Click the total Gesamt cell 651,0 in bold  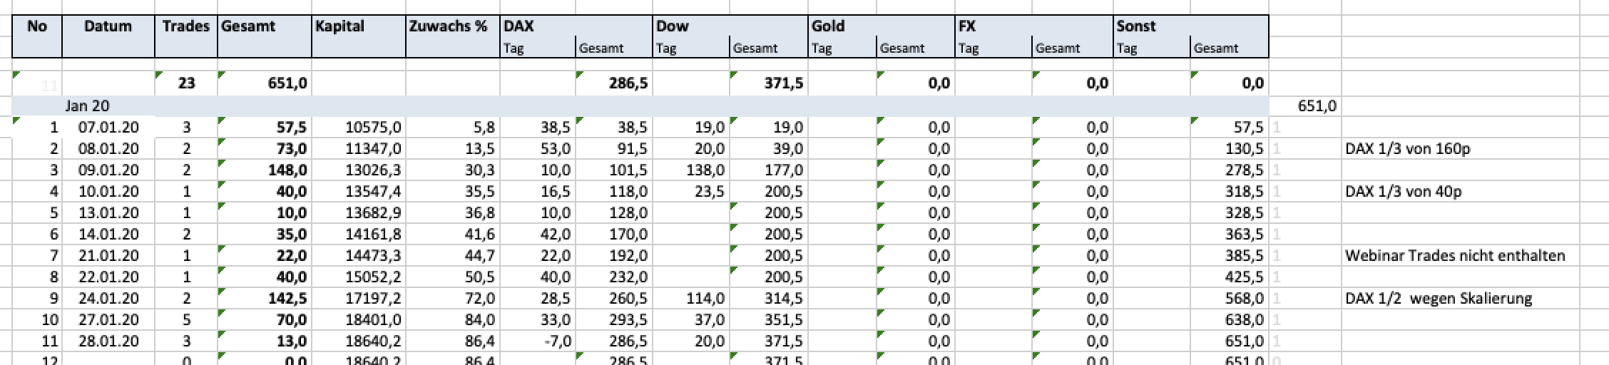(x=265, y=83)
